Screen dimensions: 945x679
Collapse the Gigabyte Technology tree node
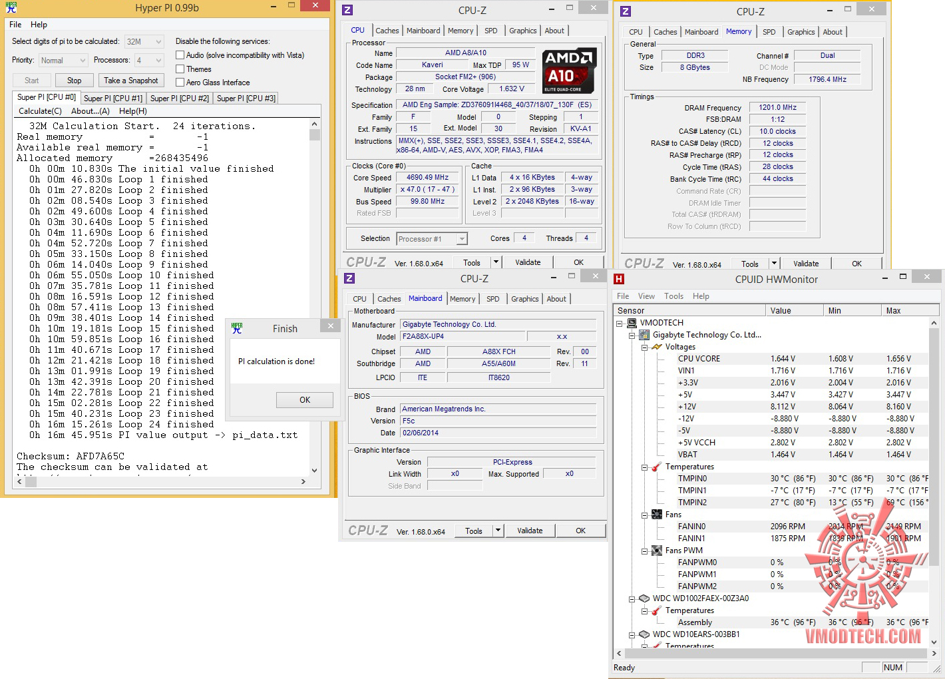[x=632, y=336]
